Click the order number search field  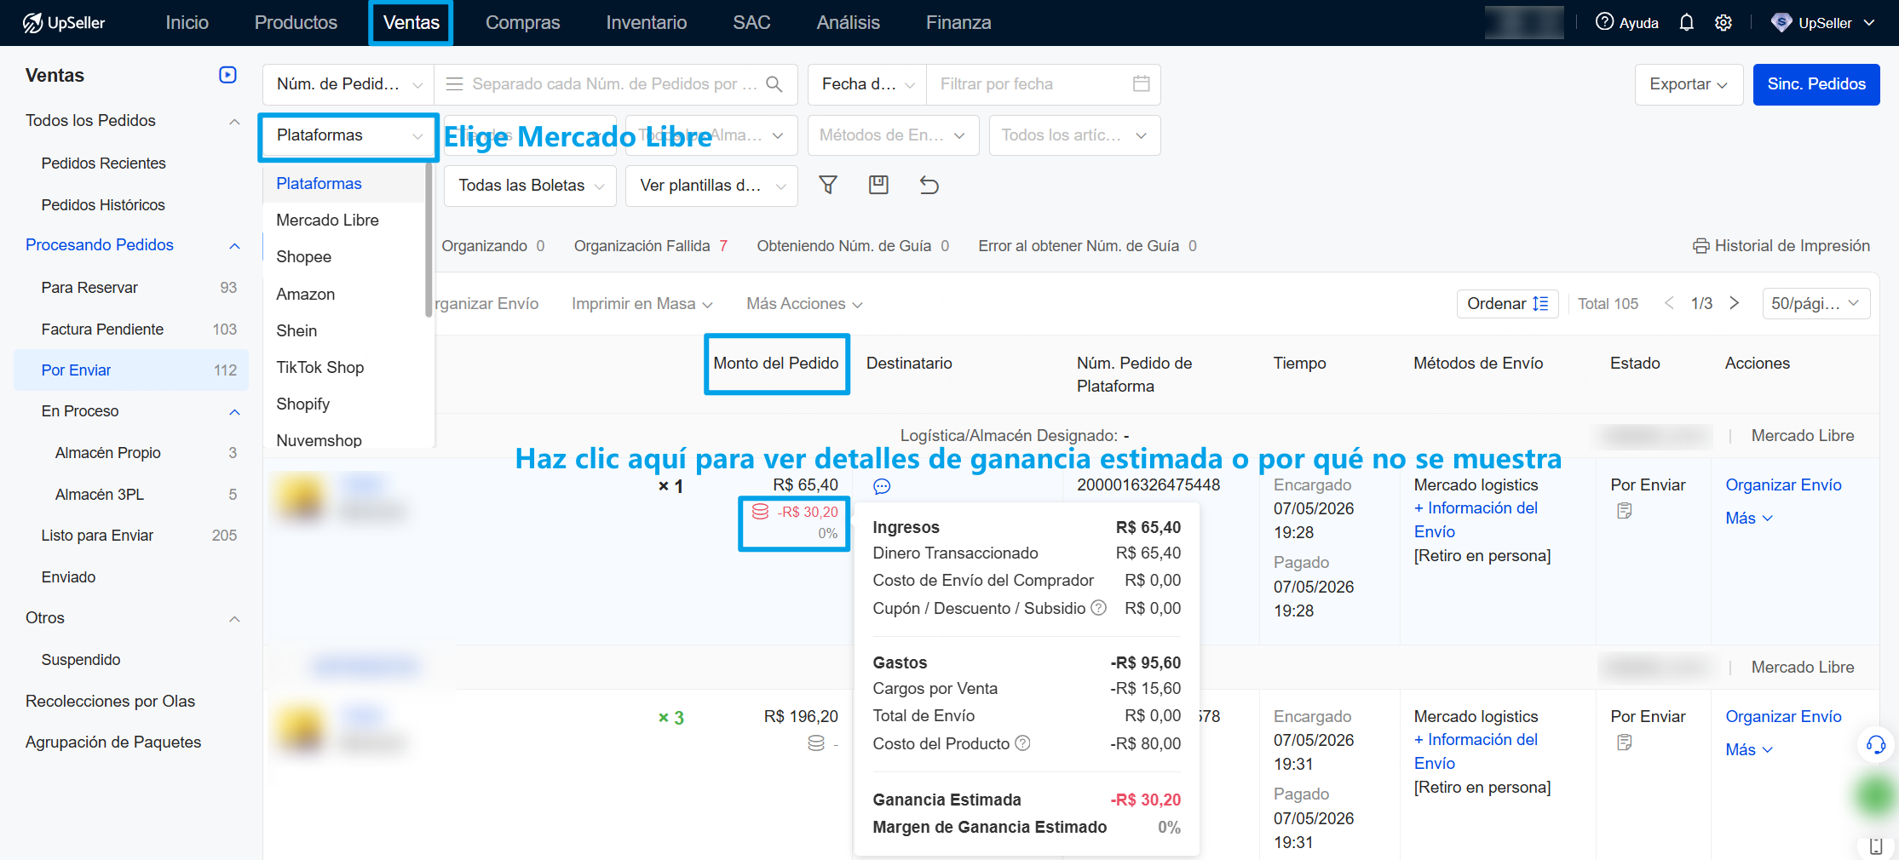tap(614, 84)
